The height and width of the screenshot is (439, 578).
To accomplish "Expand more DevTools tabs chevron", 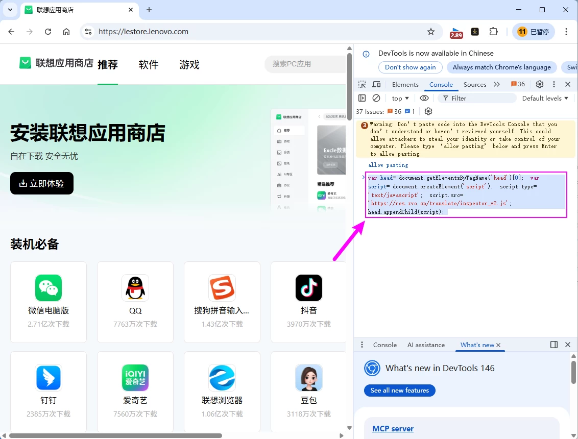I will [496, 84].
